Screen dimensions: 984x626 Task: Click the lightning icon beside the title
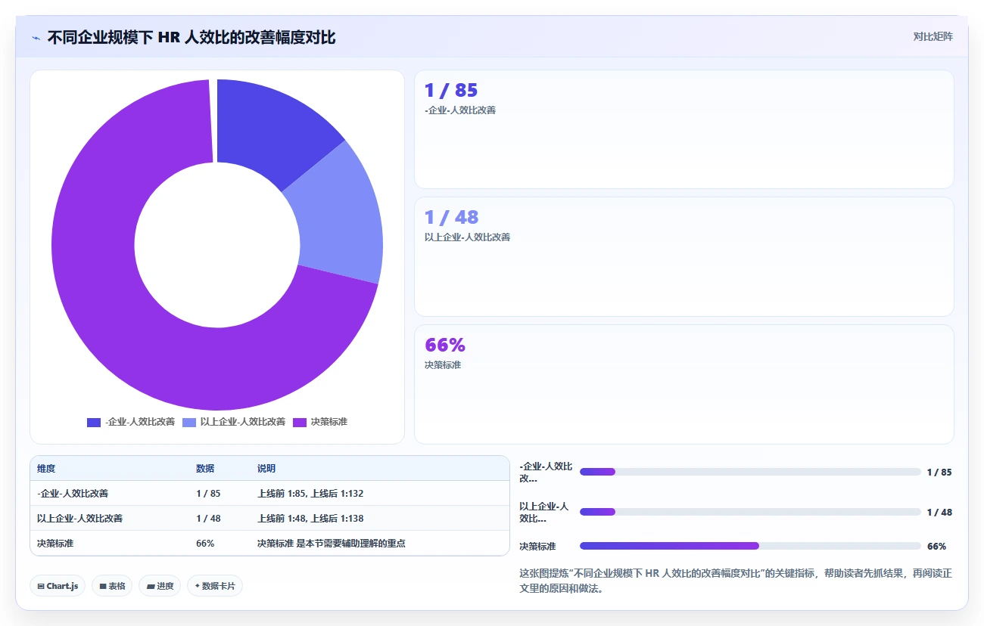click(36, 38)
